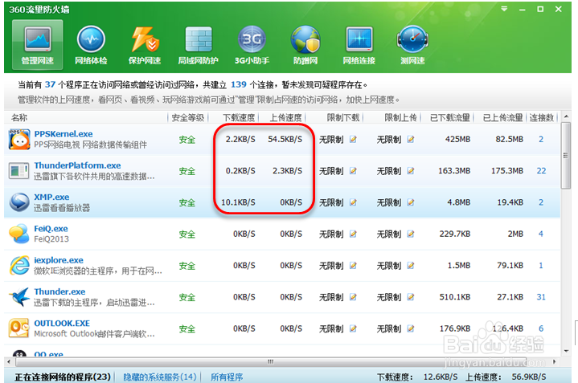
Task: Click the 54.5KB/S upload speed value
Action: tap(285, 139)
